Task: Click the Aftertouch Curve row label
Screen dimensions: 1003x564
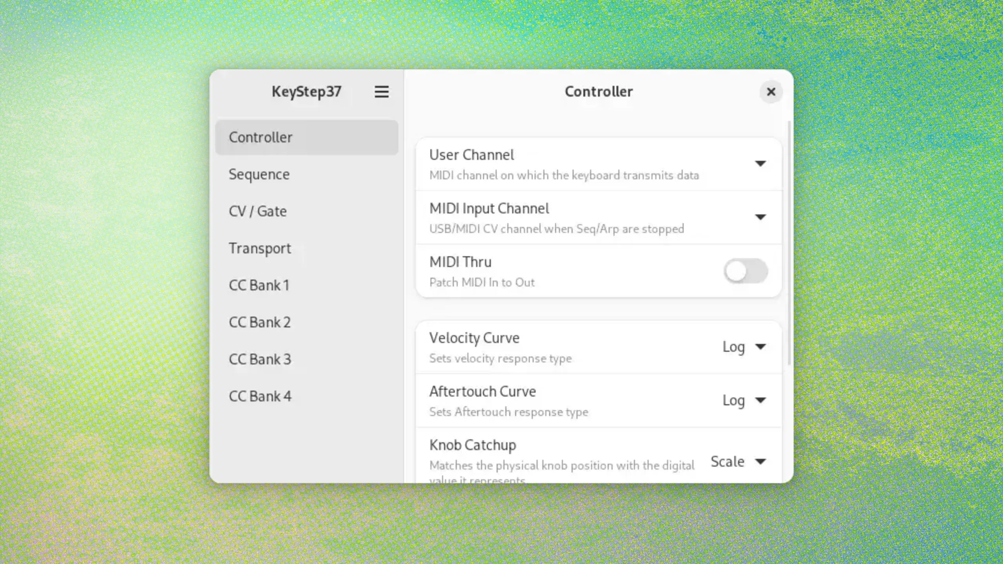Action: point(483,392)
